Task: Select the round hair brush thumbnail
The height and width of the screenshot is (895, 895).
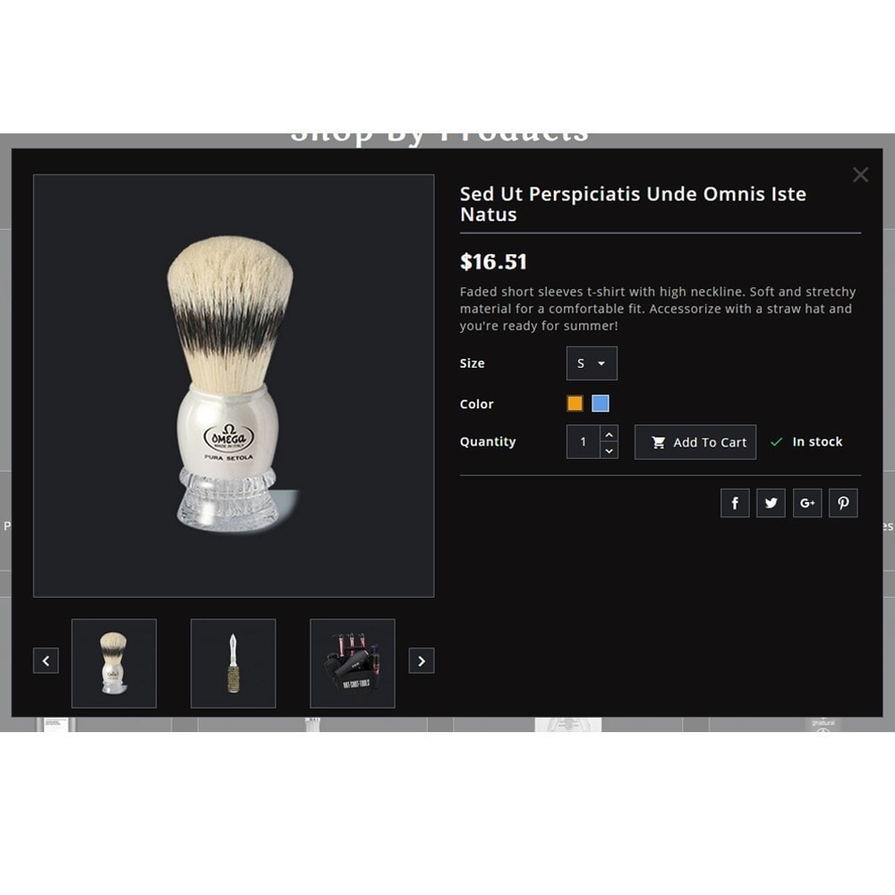Action: (233, 663)
